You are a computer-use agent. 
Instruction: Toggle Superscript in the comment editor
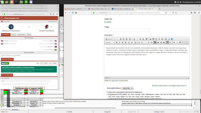(132, 42)
